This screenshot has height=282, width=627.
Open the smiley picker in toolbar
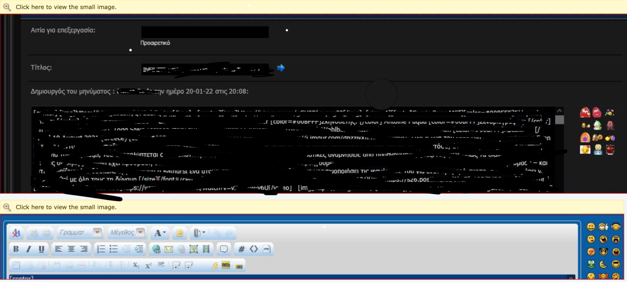[x=179, y=233]
